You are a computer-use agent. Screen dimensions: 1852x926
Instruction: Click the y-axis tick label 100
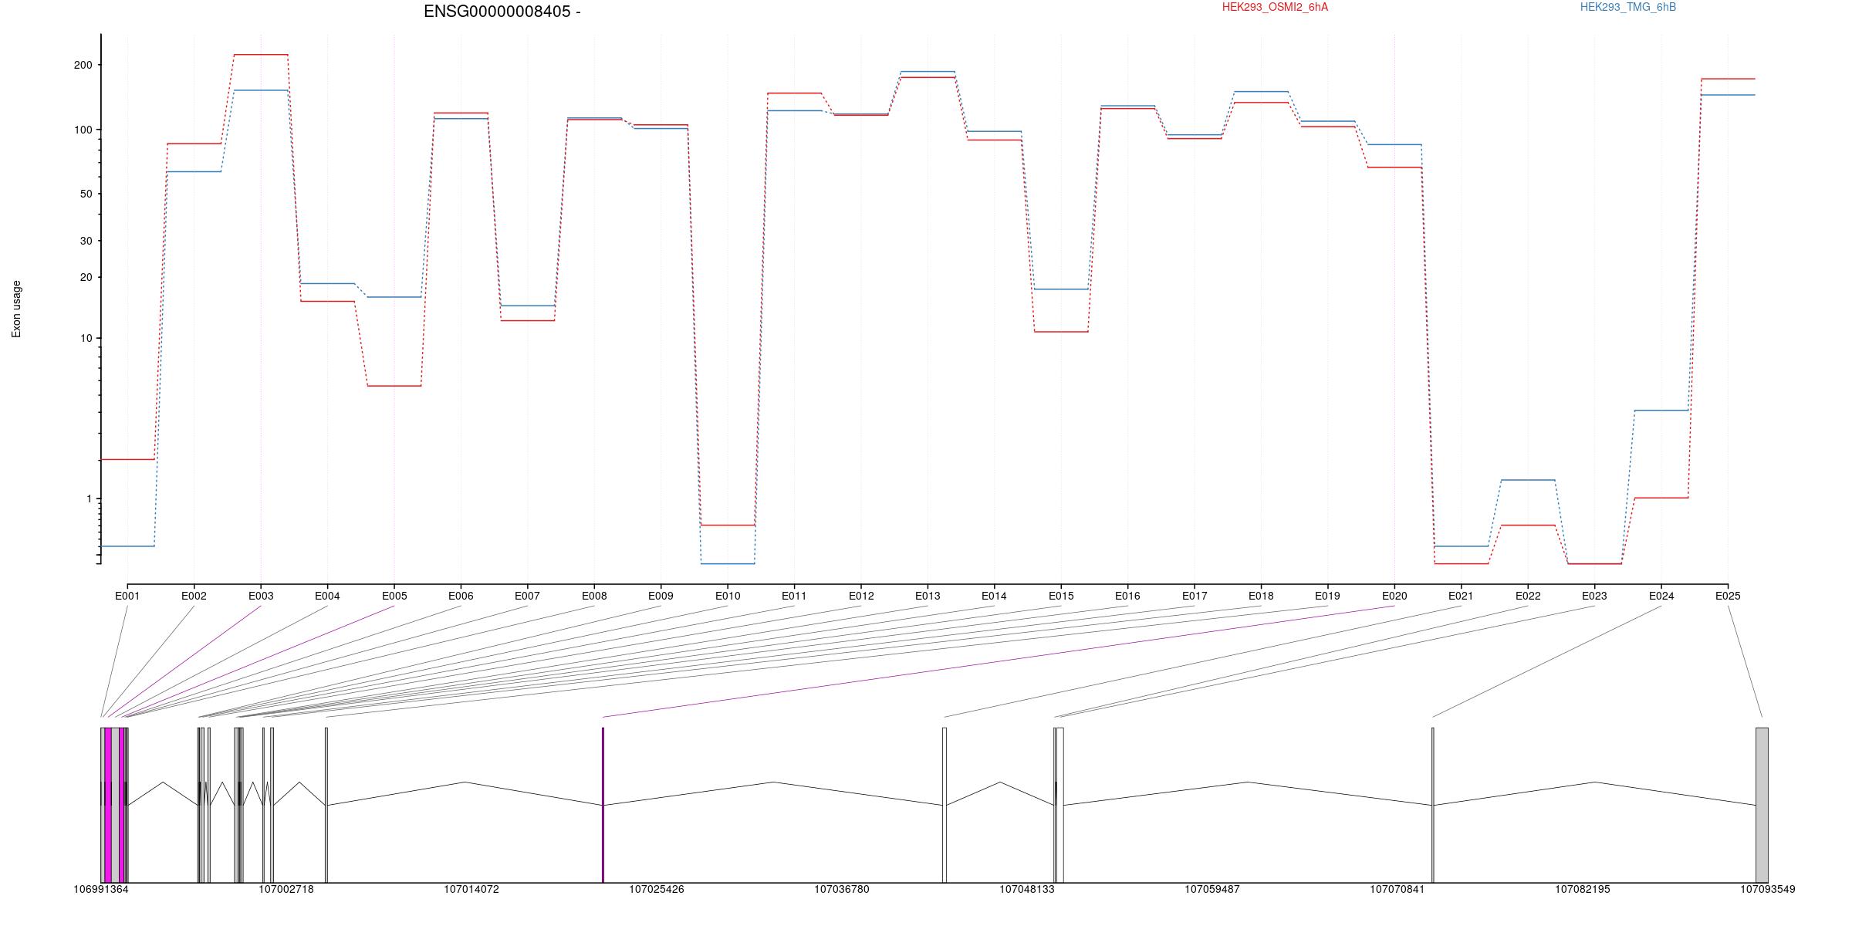(x=83, y=130)
